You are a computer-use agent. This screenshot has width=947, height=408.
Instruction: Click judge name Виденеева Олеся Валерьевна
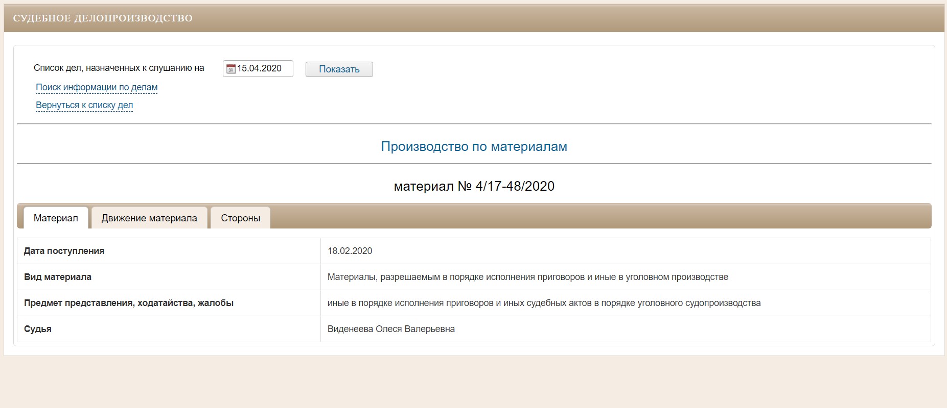point(391,329)
